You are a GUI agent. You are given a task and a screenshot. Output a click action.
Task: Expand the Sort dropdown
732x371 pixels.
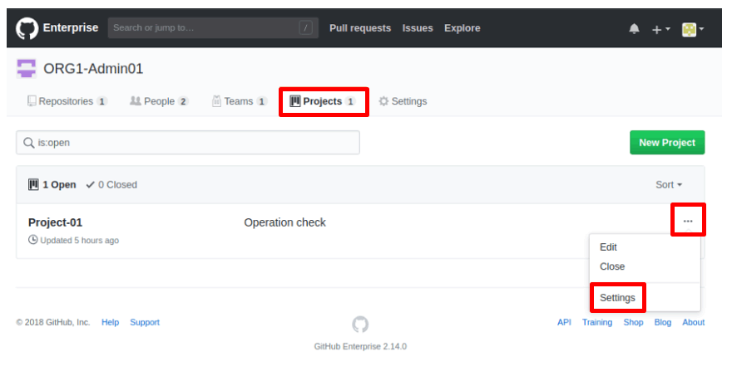point(669,184)
